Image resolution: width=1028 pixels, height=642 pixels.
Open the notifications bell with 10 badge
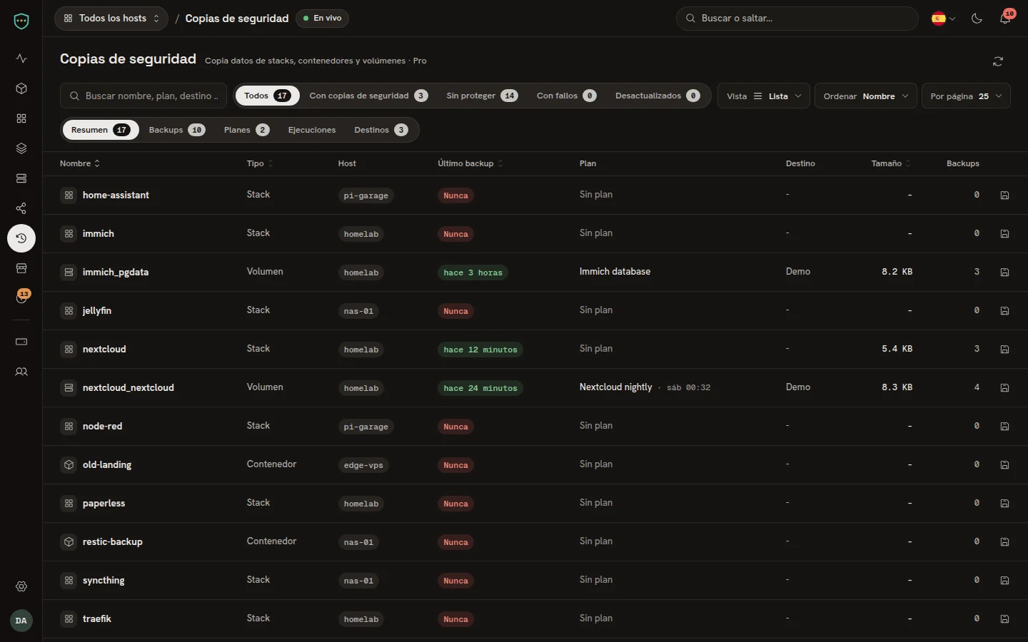(x=1005, y=18)
